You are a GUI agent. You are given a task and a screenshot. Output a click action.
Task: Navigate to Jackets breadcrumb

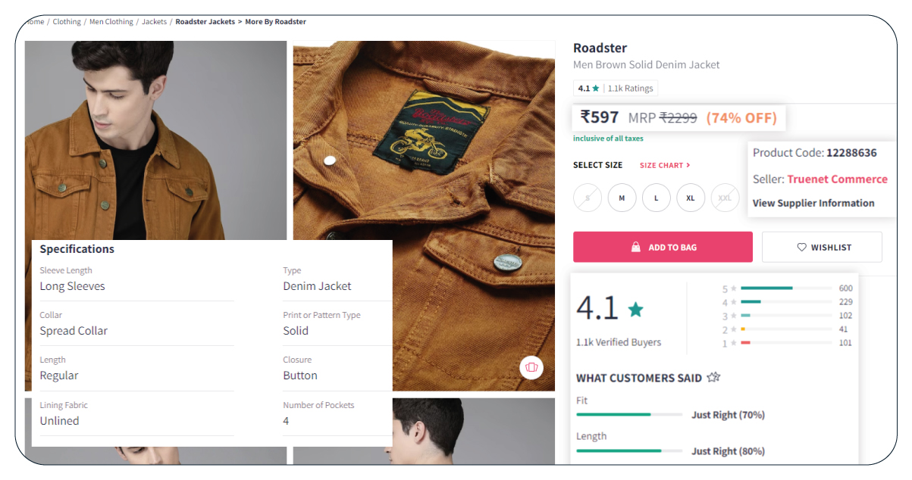(x=154, y=22)
